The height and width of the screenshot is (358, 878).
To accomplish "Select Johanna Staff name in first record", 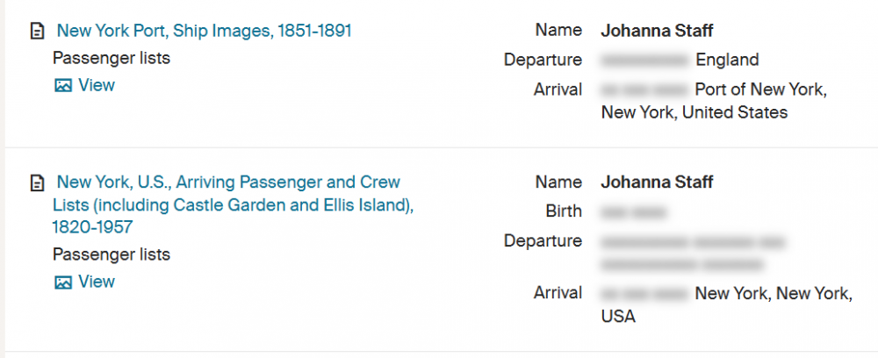I will [657, 31].
